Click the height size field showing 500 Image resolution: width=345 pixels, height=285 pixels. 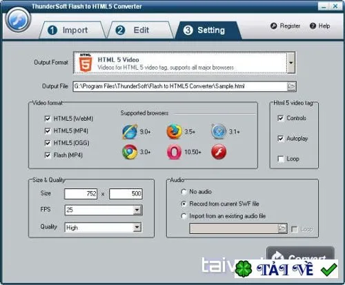(126, 194)
